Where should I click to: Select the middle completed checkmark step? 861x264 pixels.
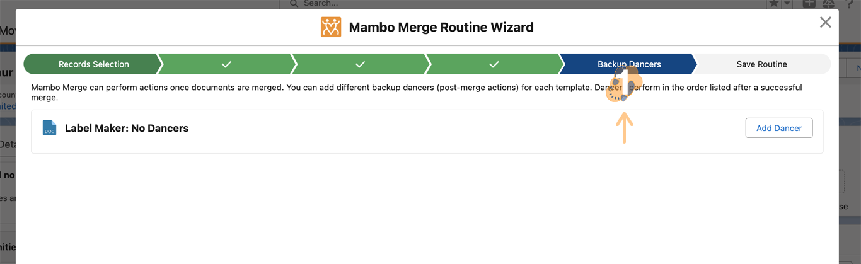[360, 64]
